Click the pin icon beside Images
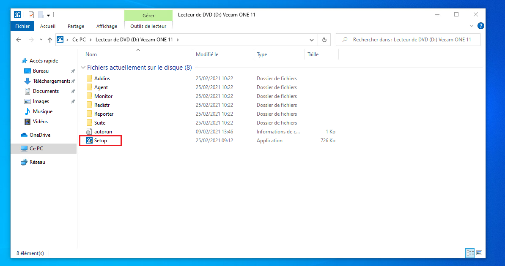 pyautogui.click(x=73, y=101)
